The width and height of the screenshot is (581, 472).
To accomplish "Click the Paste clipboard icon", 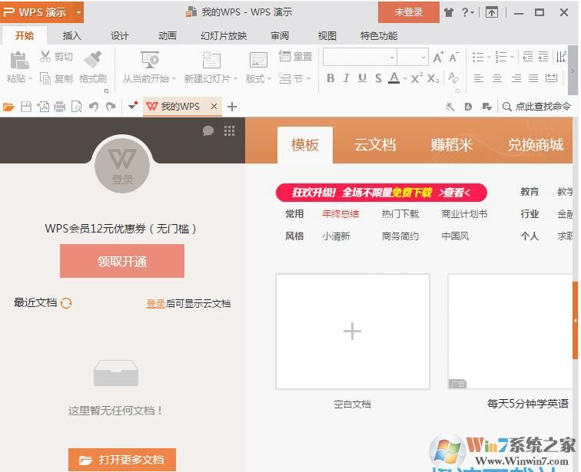I will 19,61.
